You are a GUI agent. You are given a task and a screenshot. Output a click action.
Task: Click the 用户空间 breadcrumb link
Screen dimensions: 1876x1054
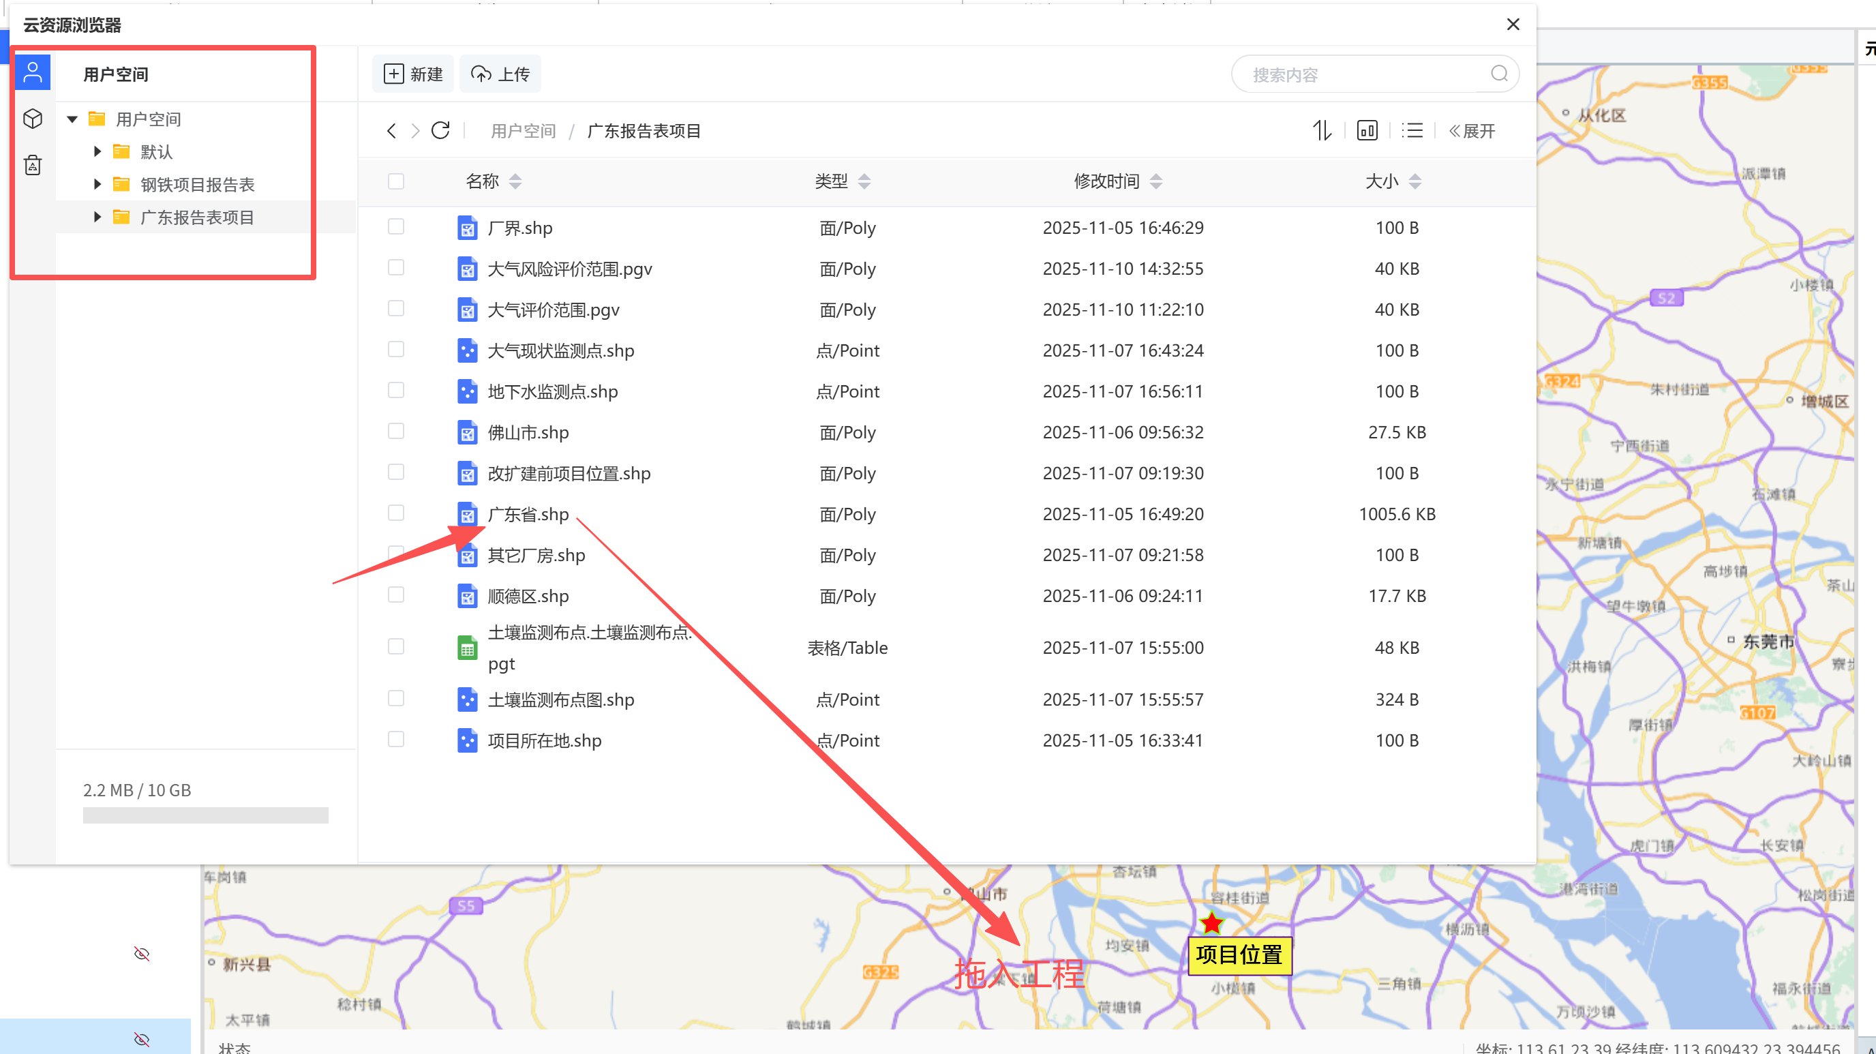[x=523, y=131]
